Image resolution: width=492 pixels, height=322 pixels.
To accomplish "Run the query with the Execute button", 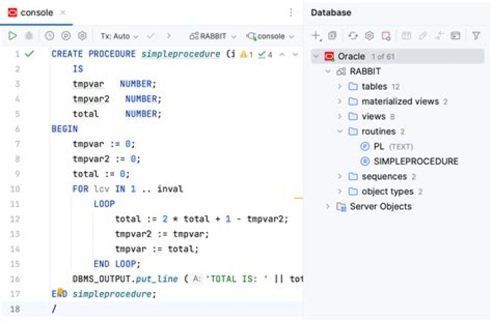I will pos(12,35).
